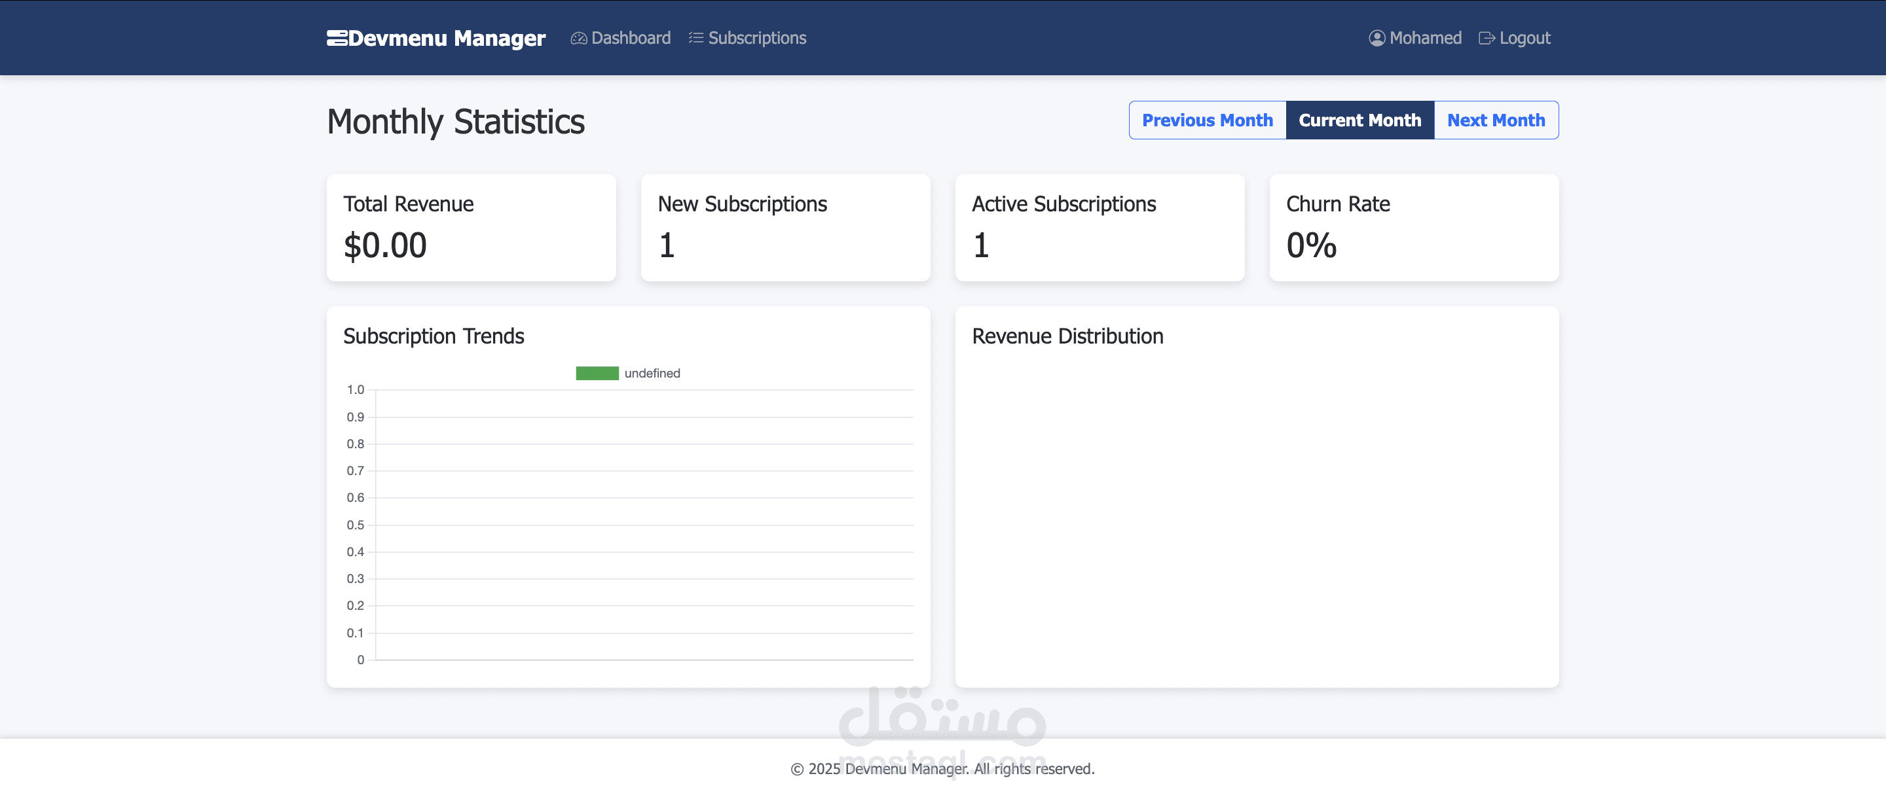The width and height of the screenshot is (1886, 797).
Task: Click the Logout arrow icon
Action: 1487,38
